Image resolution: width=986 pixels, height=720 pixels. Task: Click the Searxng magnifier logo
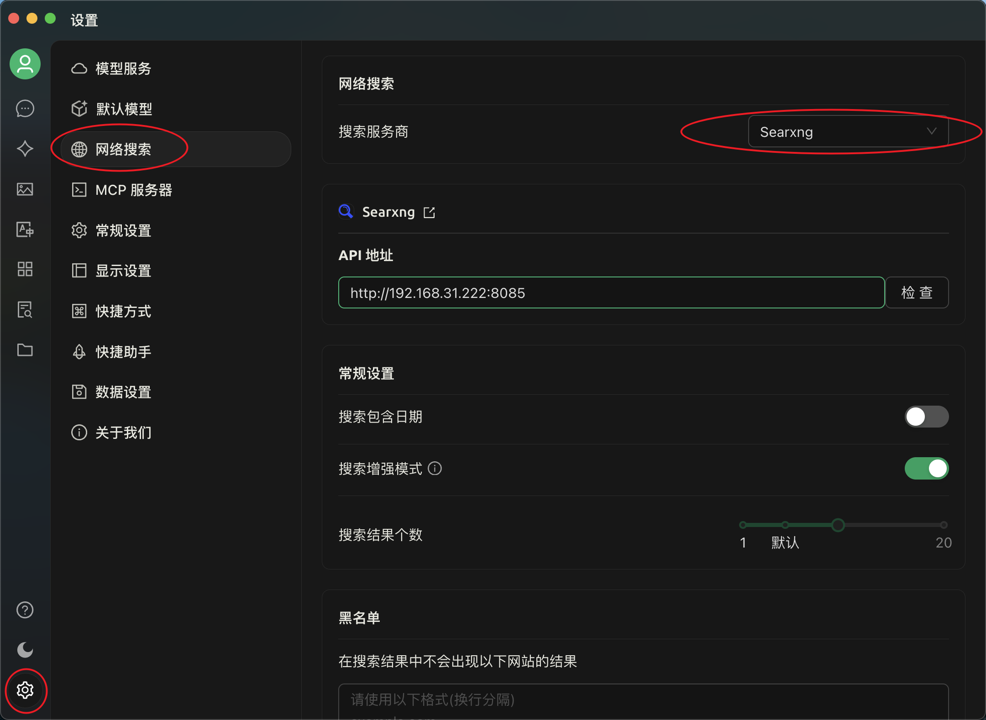[x=346, y=211]
